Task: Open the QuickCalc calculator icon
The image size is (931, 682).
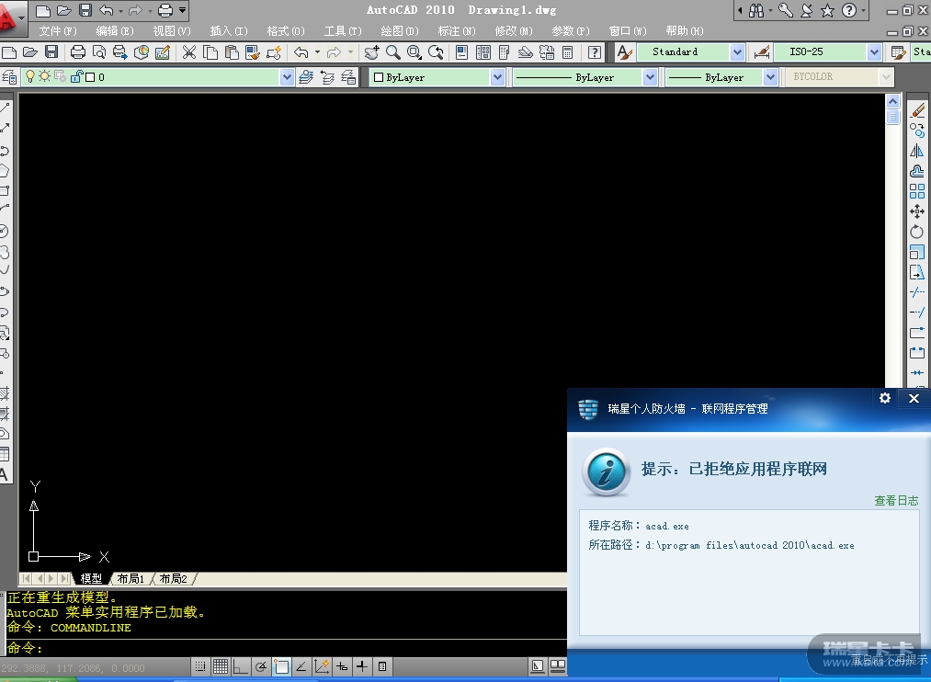Action: tap(568, 52)
